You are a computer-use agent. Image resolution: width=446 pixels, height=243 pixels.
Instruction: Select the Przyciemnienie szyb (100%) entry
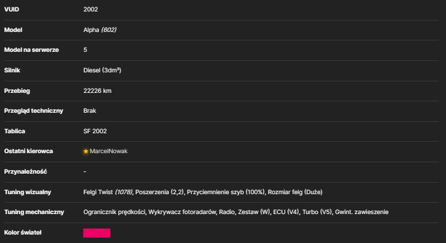coord(226,192)
